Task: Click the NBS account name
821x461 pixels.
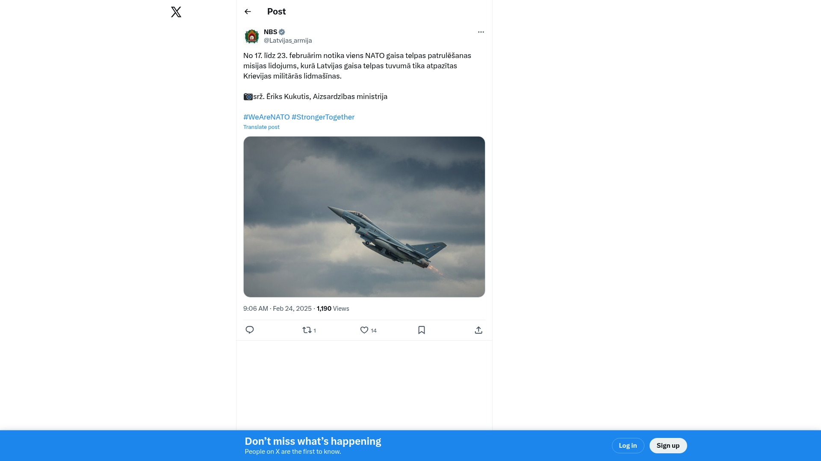Action: (x=270, y=32)
